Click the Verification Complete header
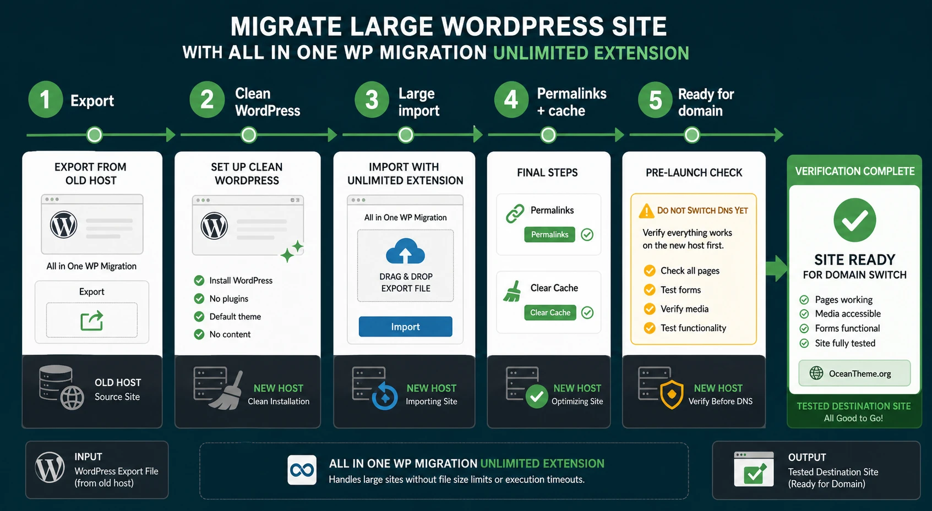This screenshot has width=932, height=511. click(x=854, y=171)
